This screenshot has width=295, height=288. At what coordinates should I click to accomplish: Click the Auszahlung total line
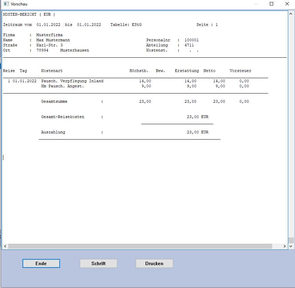point(53,132)
